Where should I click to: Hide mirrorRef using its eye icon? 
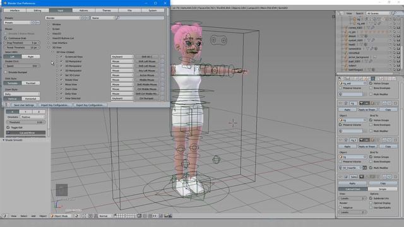tap(390, 53)
